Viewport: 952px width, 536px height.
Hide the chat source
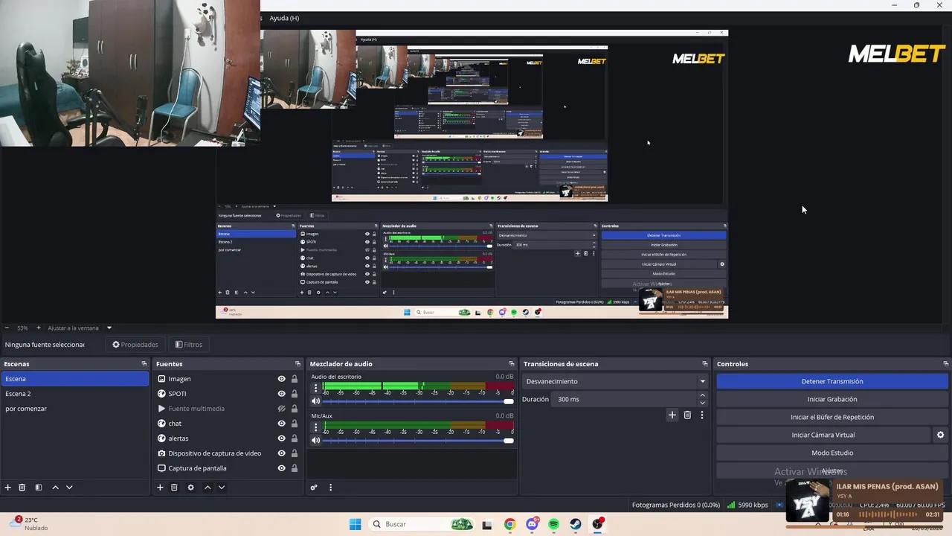coord(281,424)
